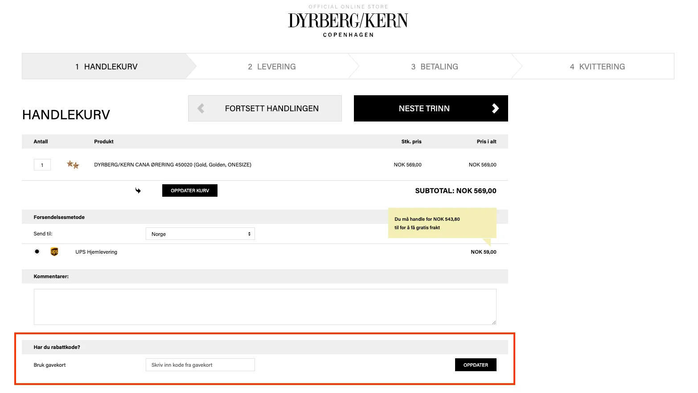Image resolution: width=698 pixels, height=393 pixels.
Task: Focus the quantity field showing 1
Action: [x=42, y=165]
